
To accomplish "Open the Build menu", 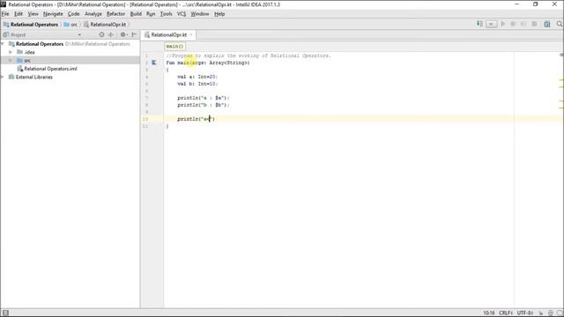I will coord(136,14).
